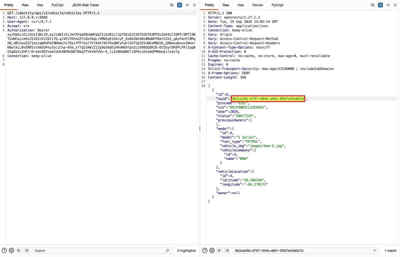Select the request Pretty tab
Image resolution: width=400 pixels, height=257 pixels.
[x=9, y=5]
